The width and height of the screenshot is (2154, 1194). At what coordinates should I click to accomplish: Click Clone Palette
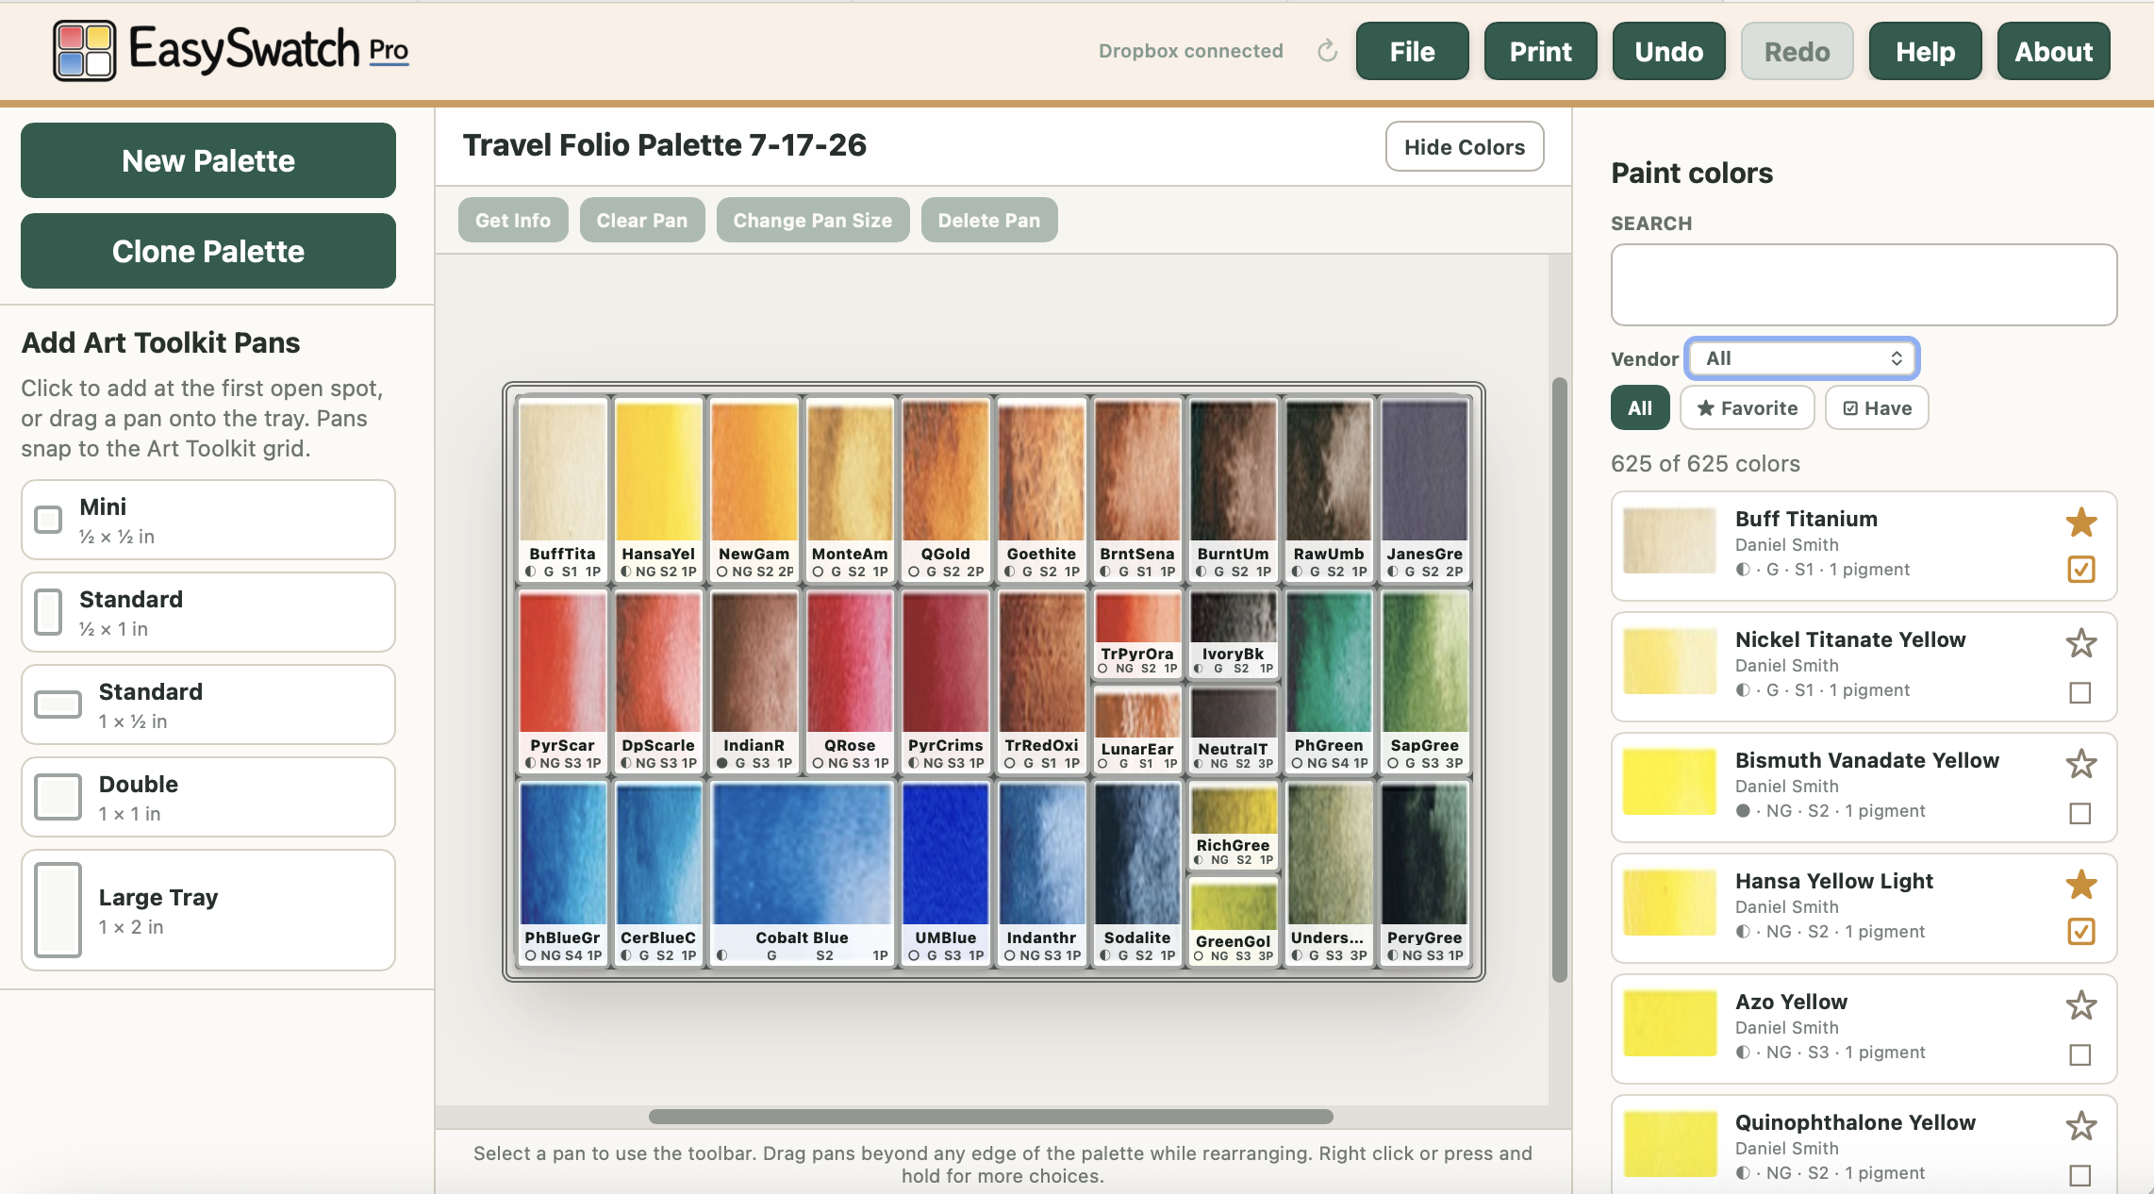[x=208, y=251]
